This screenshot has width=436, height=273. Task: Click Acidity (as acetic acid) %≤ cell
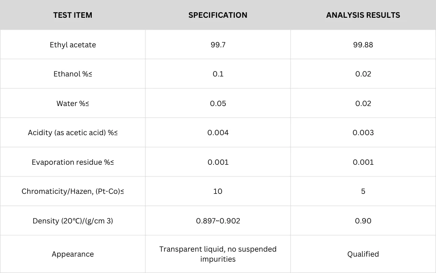click(73, 132)
